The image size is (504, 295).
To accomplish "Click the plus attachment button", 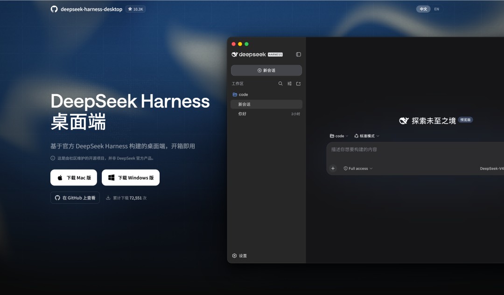I will (x=333, y=168).
